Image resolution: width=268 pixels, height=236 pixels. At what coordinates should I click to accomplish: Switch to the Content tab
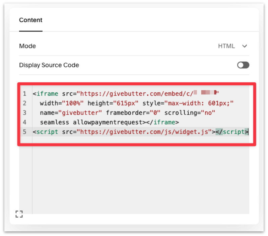tap(30, 20)
